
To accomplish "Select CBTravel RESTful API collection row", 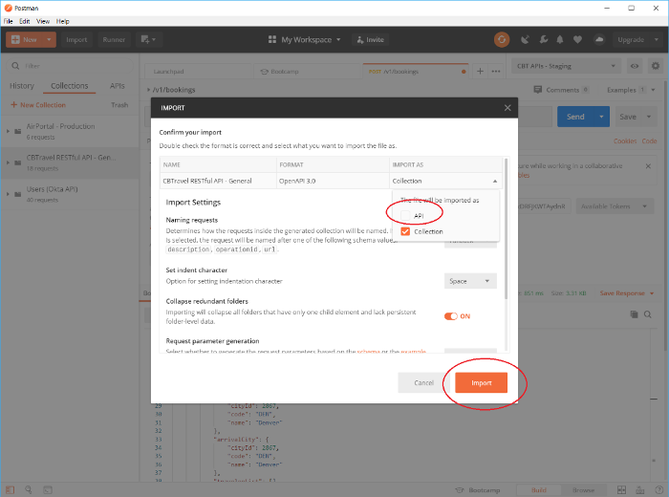I will [x=70, y=162].
